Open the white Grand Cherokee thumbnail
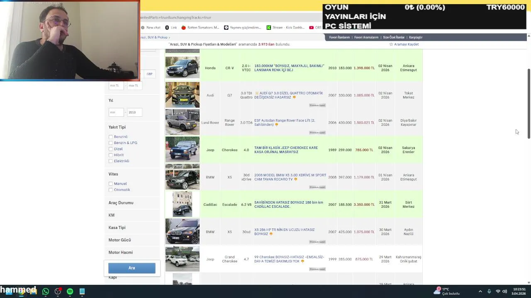 tap(182, 259)
